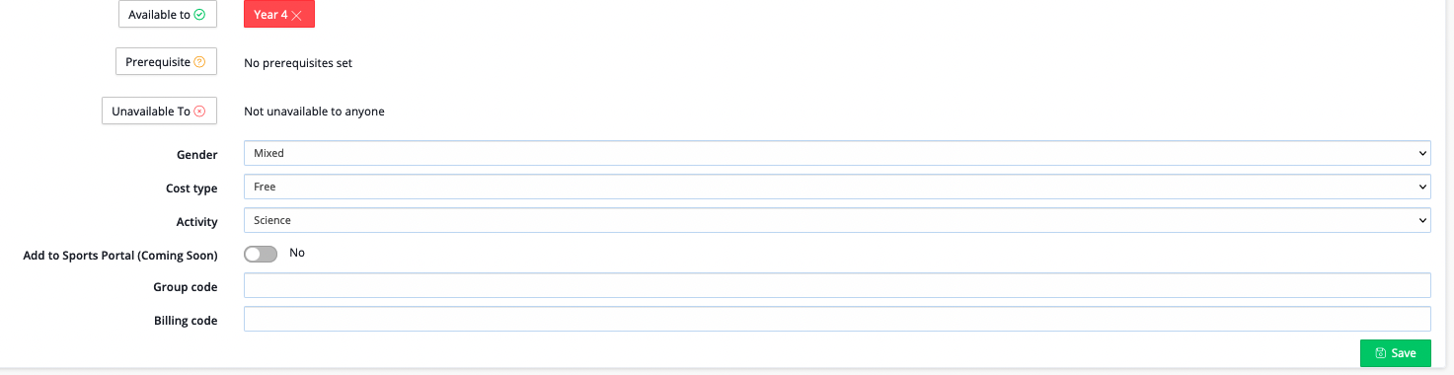1454x375 pixels.
Task: Click the No label beside Sports Portal toggle
Action: [x=297, y=253]
